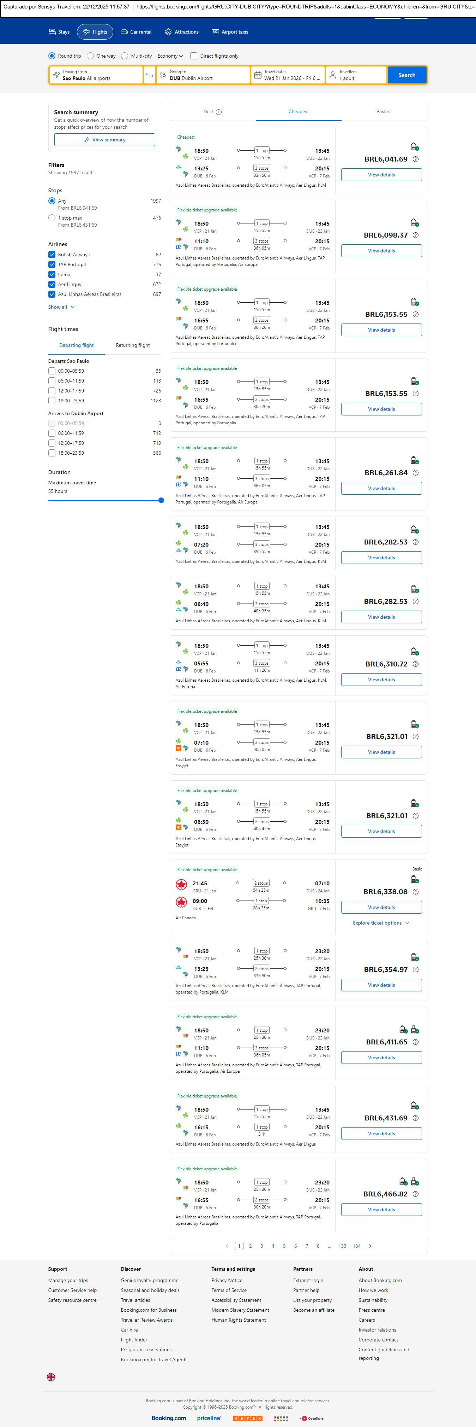Expand Explore ticket options for Air Canada

(x=381, y=923)
